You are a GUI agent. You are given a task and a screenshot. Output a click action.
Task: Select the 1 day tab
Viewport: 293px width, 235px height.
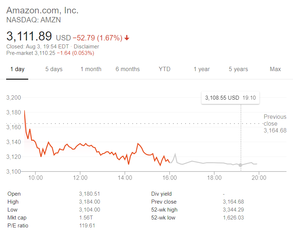(17, 69)
